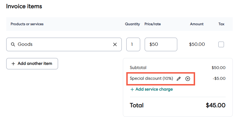Click the Quantity field showing 1
The image size is (237, 120).
click(x=133, y=44)
